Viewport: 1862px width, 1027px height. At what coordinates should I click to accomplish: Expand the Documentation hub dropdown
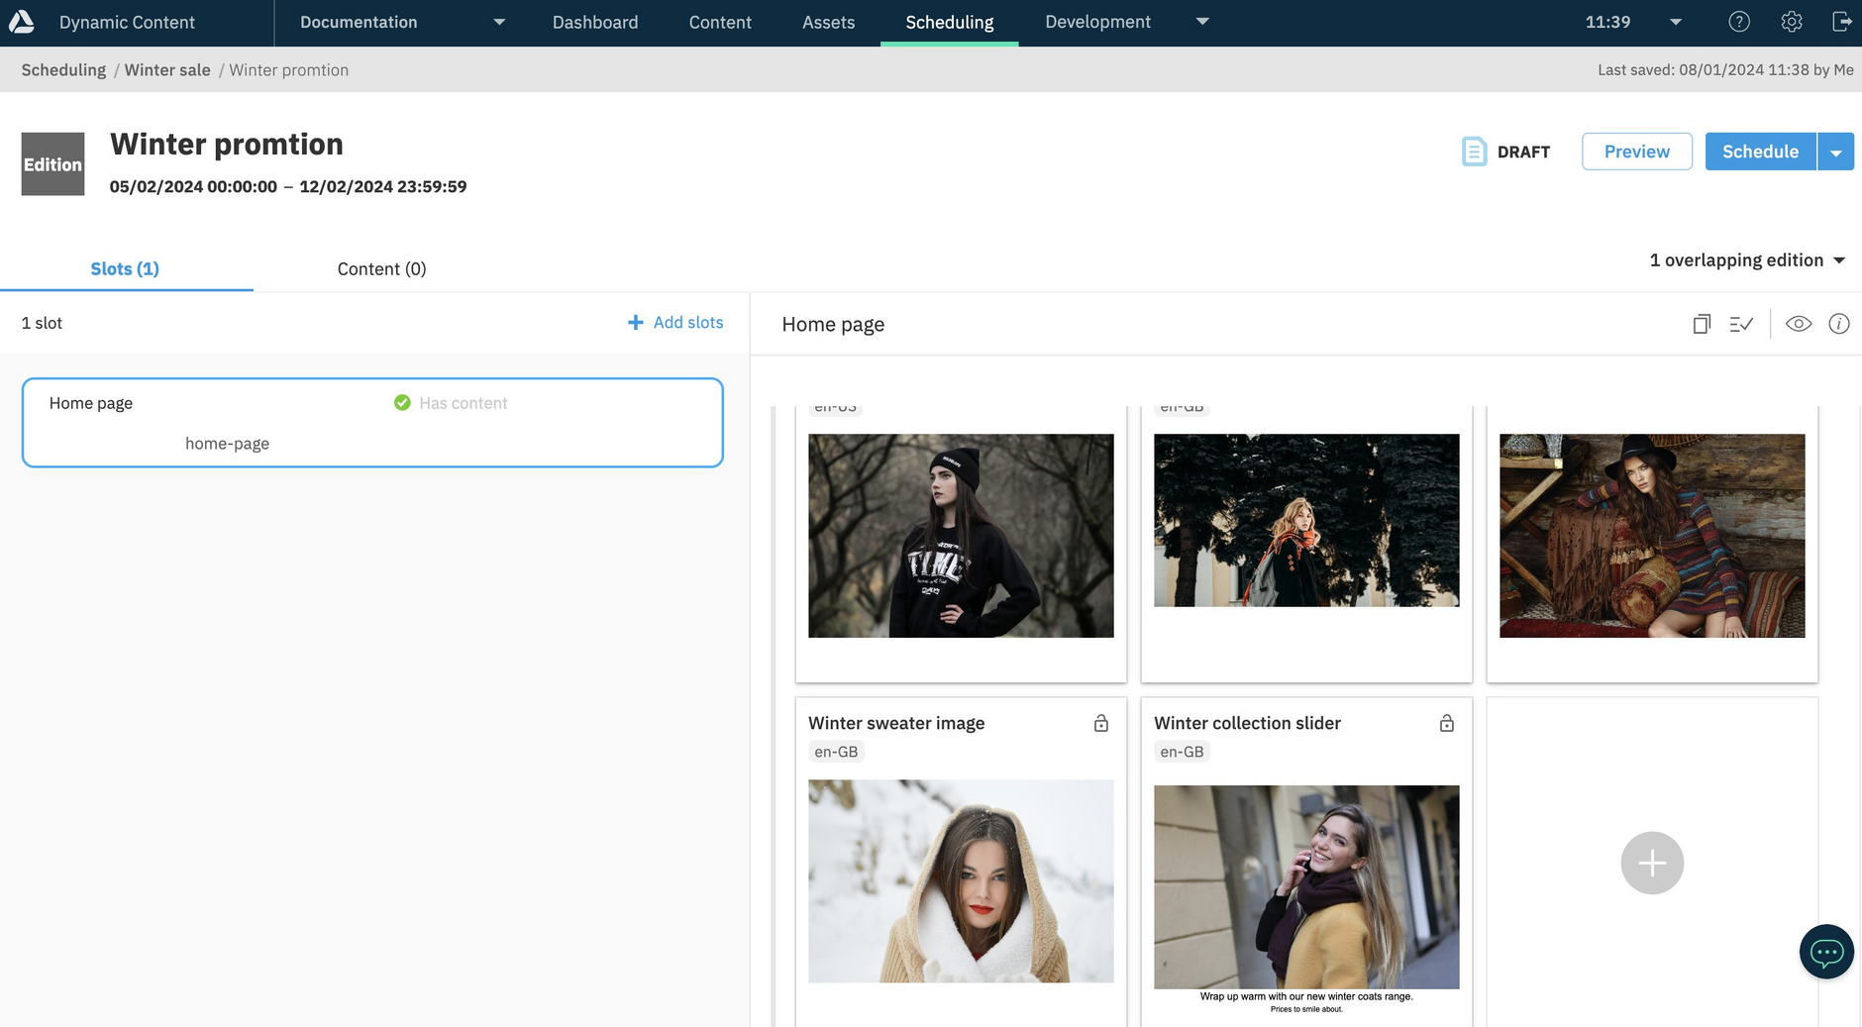point(499,22)
